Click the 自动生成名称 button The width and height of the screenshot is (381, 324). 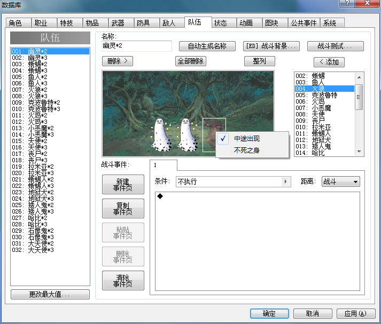207,46
